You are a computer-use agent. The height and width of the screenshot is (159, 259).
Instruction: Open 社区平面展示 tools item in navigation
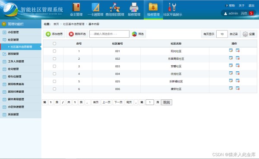coord(172,9)
